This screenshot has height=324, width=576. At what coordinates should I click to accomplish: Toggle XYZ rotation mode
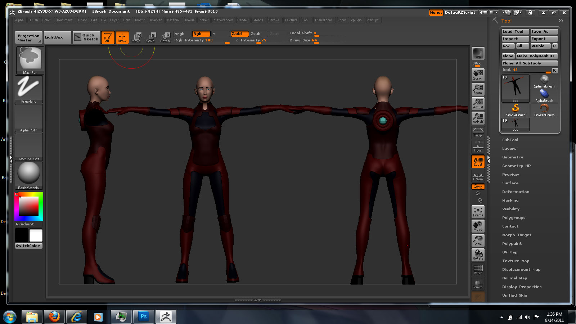(x=478, y=186)
